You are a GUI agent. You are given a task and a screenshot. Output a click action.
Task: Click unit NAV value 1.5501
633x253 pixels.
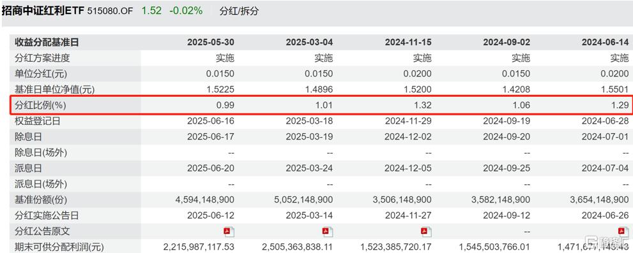[616, 89]
